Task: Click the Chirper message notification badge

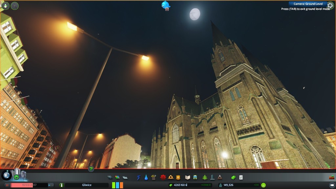Action: 167,9
